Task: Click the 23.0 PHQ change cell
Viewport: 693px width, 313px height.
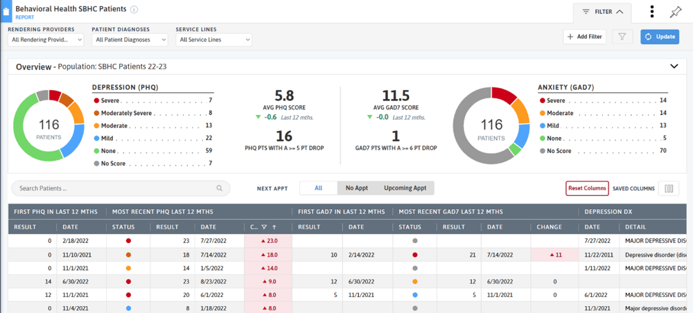Action: point(268,241)
